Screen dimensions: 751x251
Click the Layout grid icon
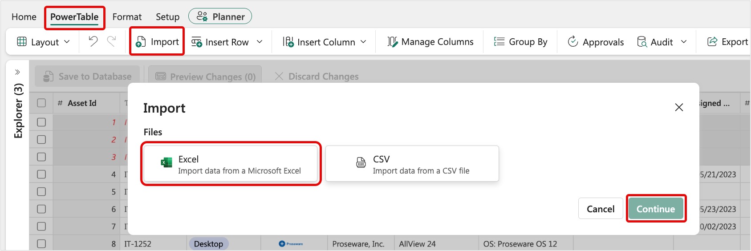pos(22,41)
